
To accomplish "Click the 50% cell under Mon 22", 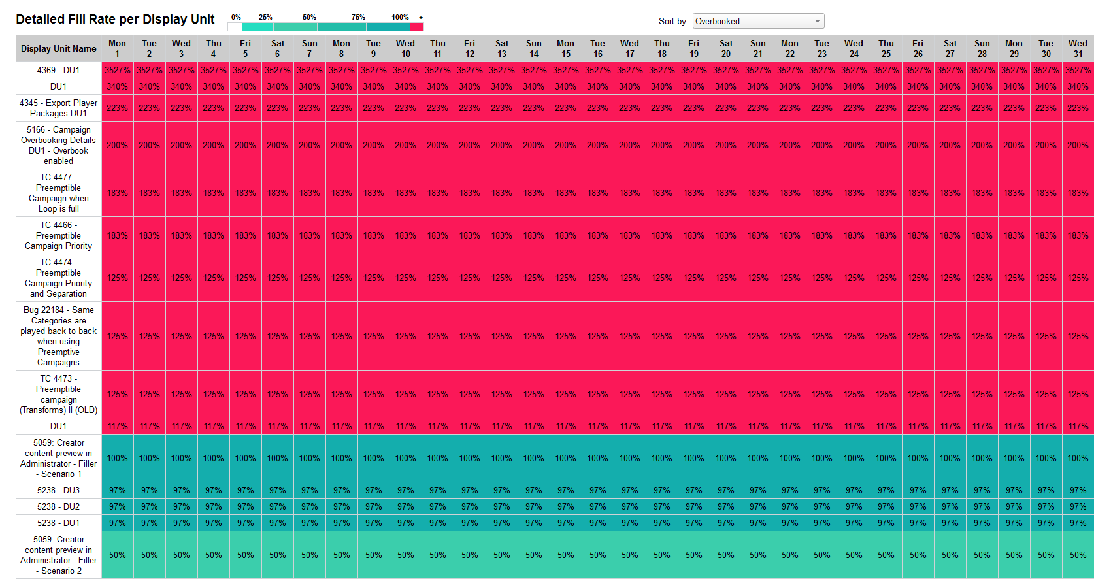I will 790,555.
